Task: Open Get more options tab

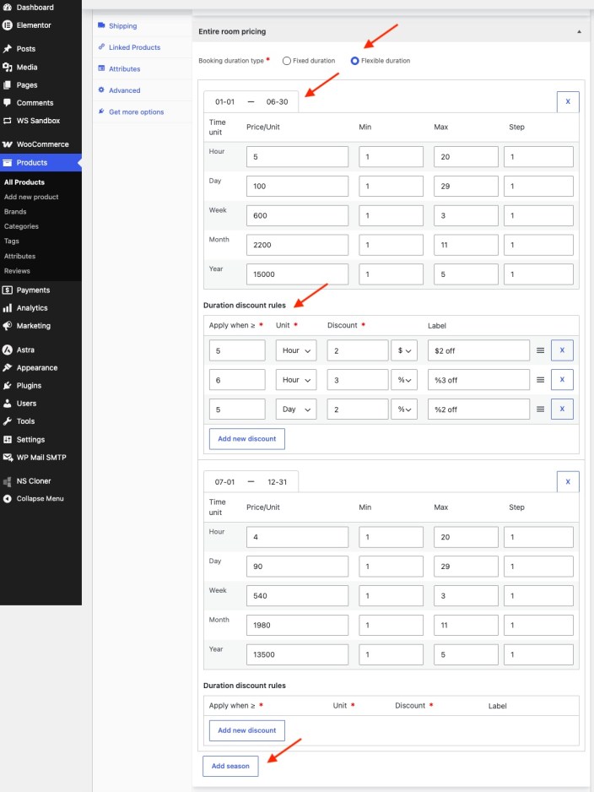Action: click(136, 112)
